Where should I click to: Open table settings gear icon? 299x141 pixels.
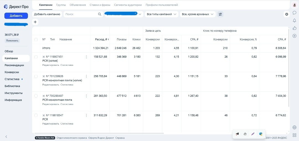287,14
